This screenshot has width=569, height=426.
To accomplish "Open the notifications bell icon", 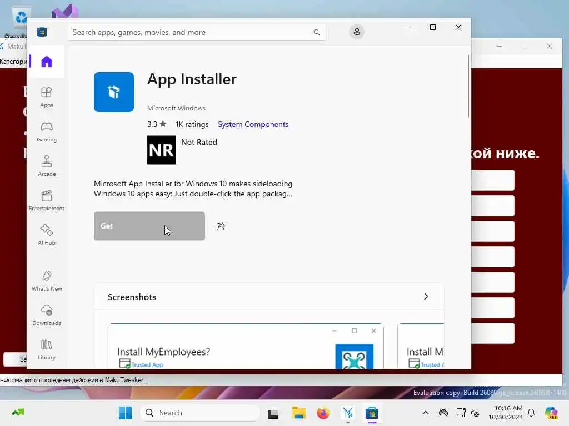I will [x=531, y=413].
